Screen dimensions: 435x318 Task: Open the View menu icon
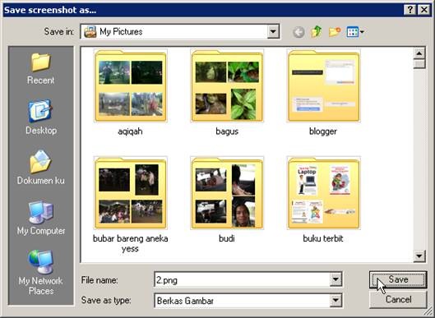(355, 32)
